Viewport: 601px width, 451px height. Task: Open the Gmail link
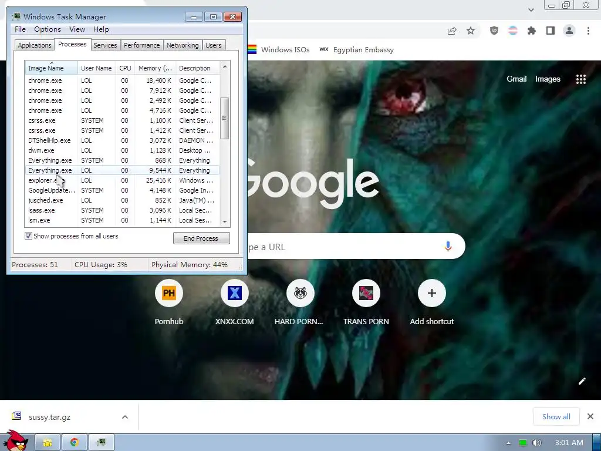(x=516, y=79)
